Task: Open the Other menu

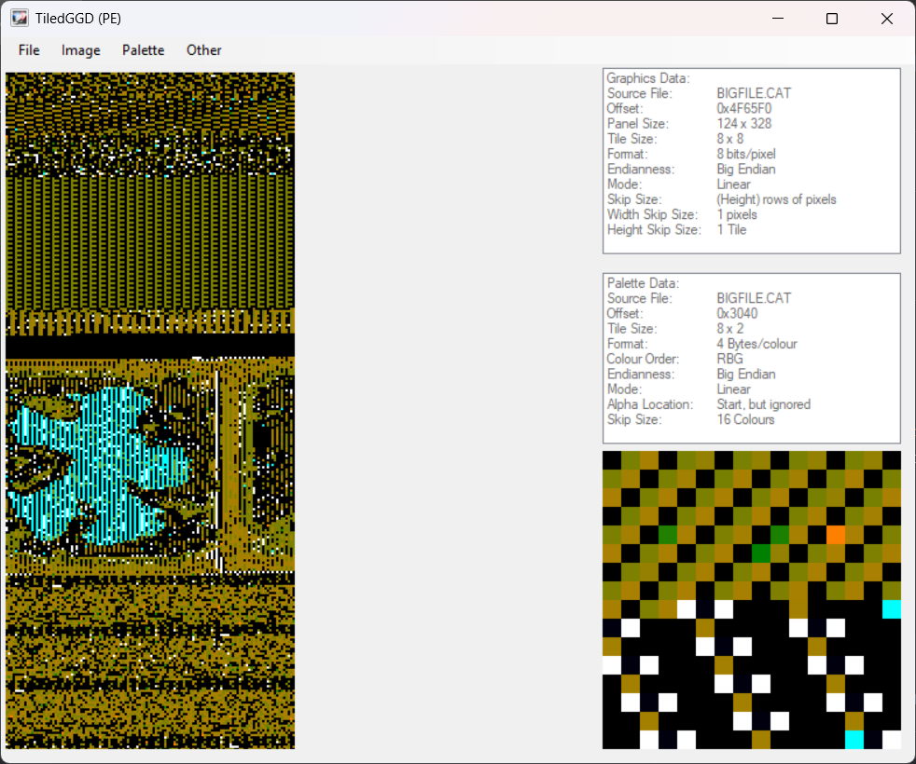Action: click(x=203, y=50)
